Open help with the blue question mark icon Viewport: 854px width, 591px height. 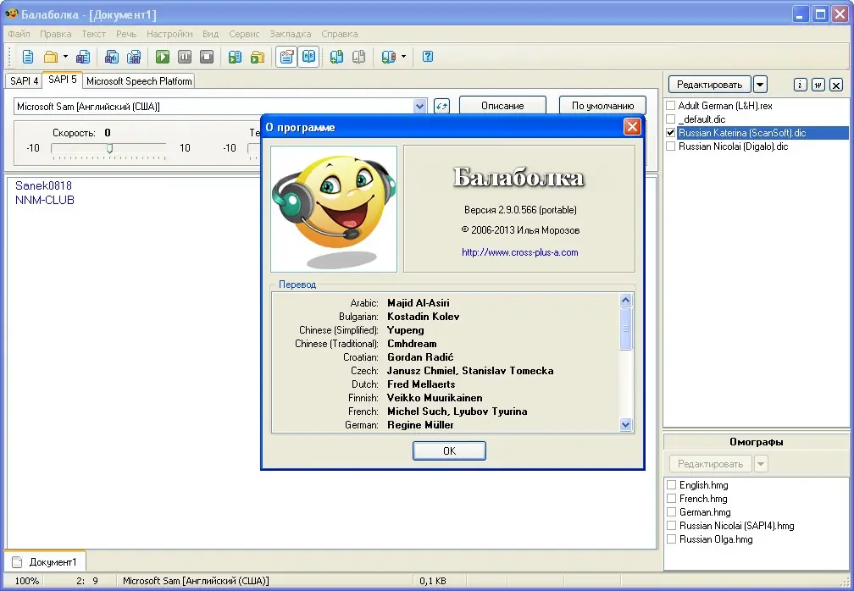(428, 56)
